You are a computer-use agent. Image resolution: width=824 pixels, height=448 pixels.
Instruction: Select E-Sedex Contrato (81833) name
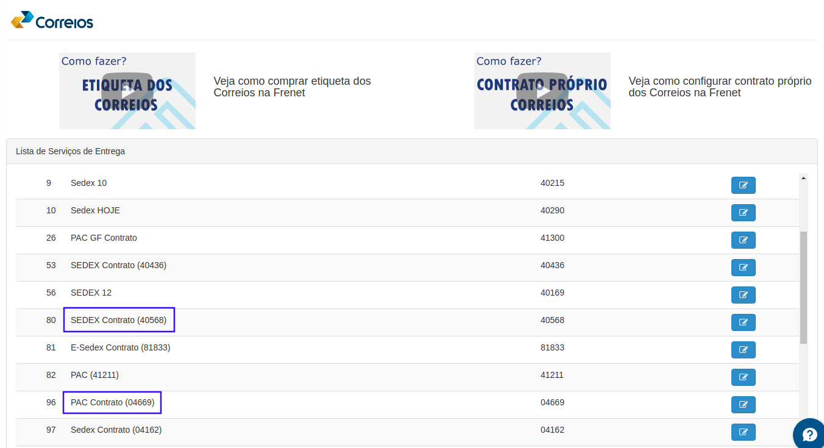tap(120, 347)
